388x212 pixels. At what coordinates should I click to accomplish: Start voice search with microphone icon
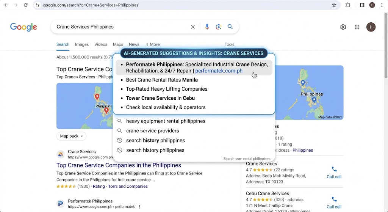pos(207,27)
